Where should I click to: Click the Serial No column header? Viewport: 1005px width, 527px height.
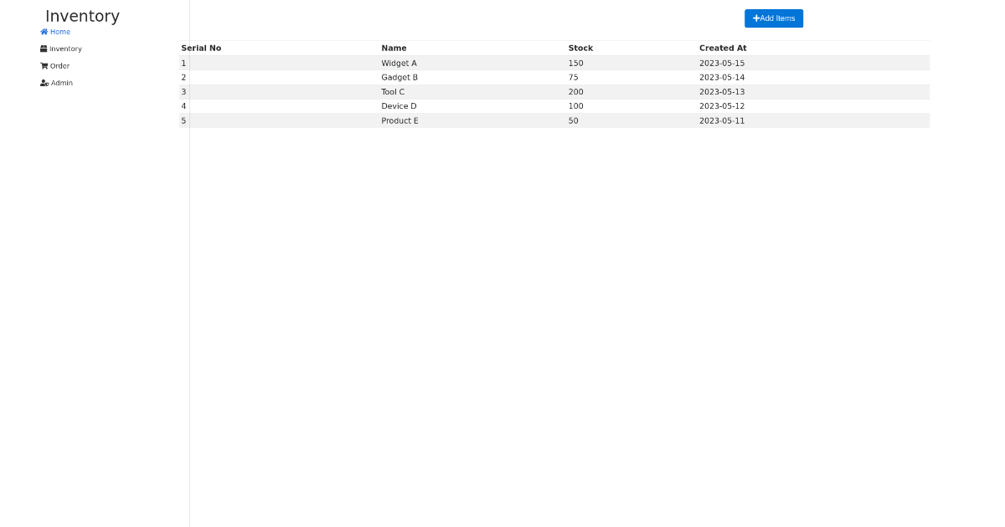point(201,48)
